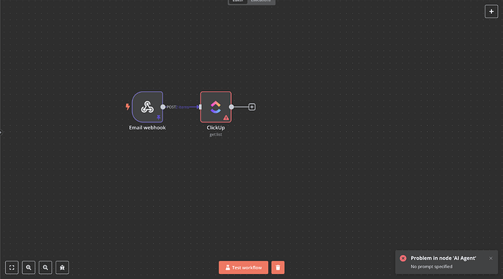Click the Email webhook output connector dot
The width and height of the screenshot is (503, 279).
(x=163, y=107)
